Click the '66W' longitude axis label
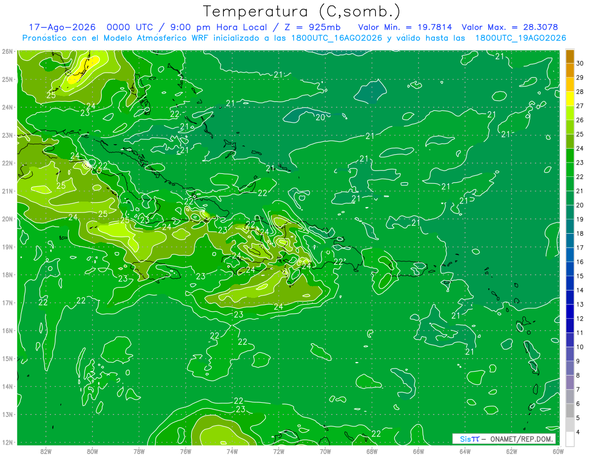Viewport: 593px width, 458px height. pyautogui.click(x=419, y=451)
